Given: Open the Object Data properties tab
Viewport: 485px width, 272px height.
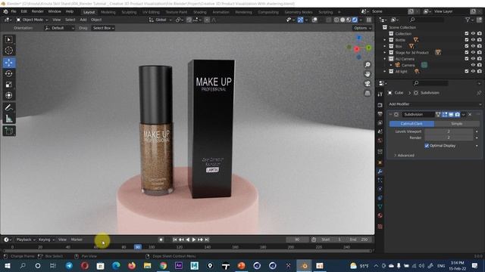Looking at the screenshot, I should pyautogui.click(x=380, y=206).
